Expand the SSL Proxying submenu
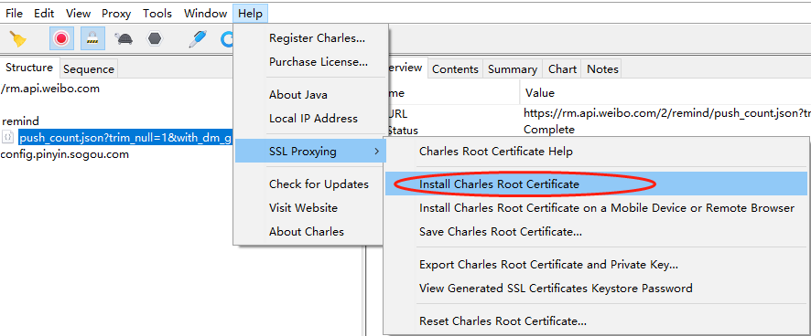 point(310,152)
